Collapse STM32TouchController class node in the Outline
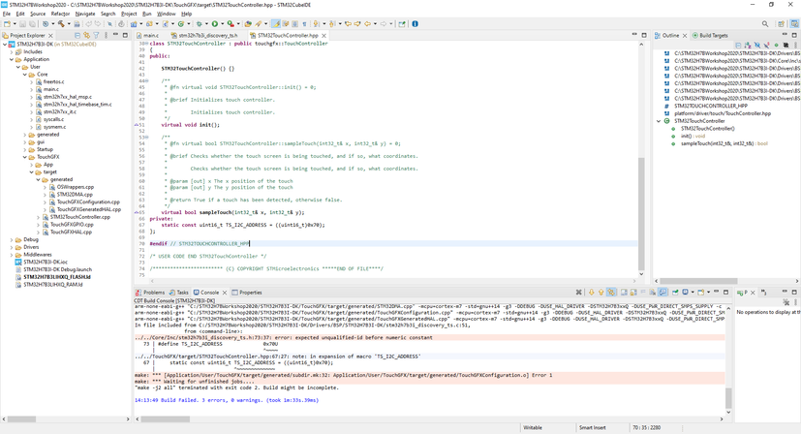Viewport: 801px width, 434px height. coord(659,121)
